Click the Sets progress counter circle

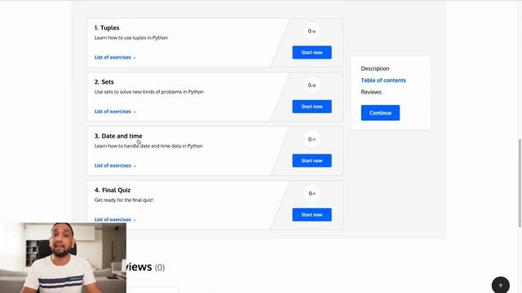(312, 85)
